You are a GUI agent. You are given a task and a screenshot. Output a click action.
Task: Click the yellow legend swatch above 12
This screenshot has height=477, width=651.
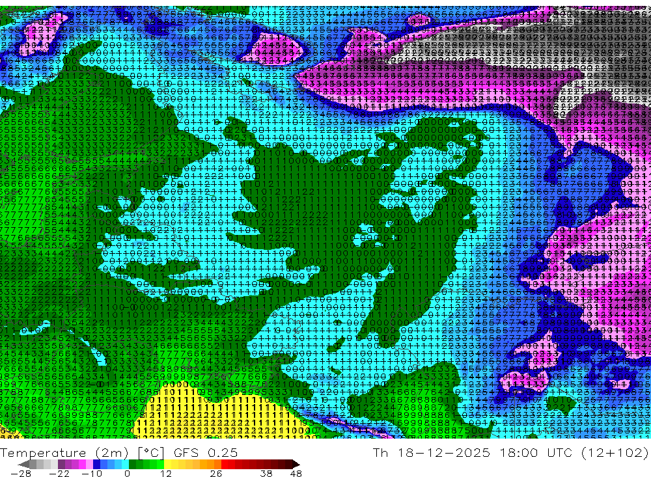tap(167, 464)
